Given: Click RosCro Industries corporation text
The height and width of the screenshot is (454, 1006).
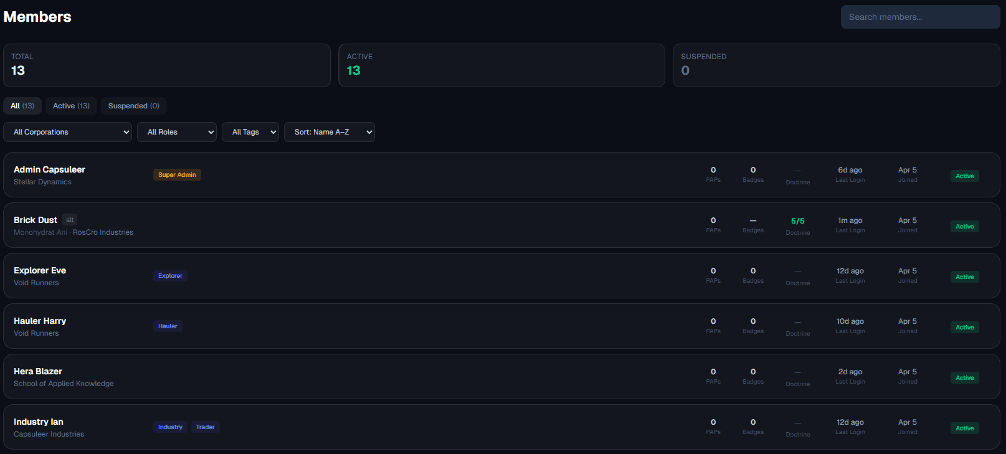Looking at the screenshot, I should [x=103, y=232].
